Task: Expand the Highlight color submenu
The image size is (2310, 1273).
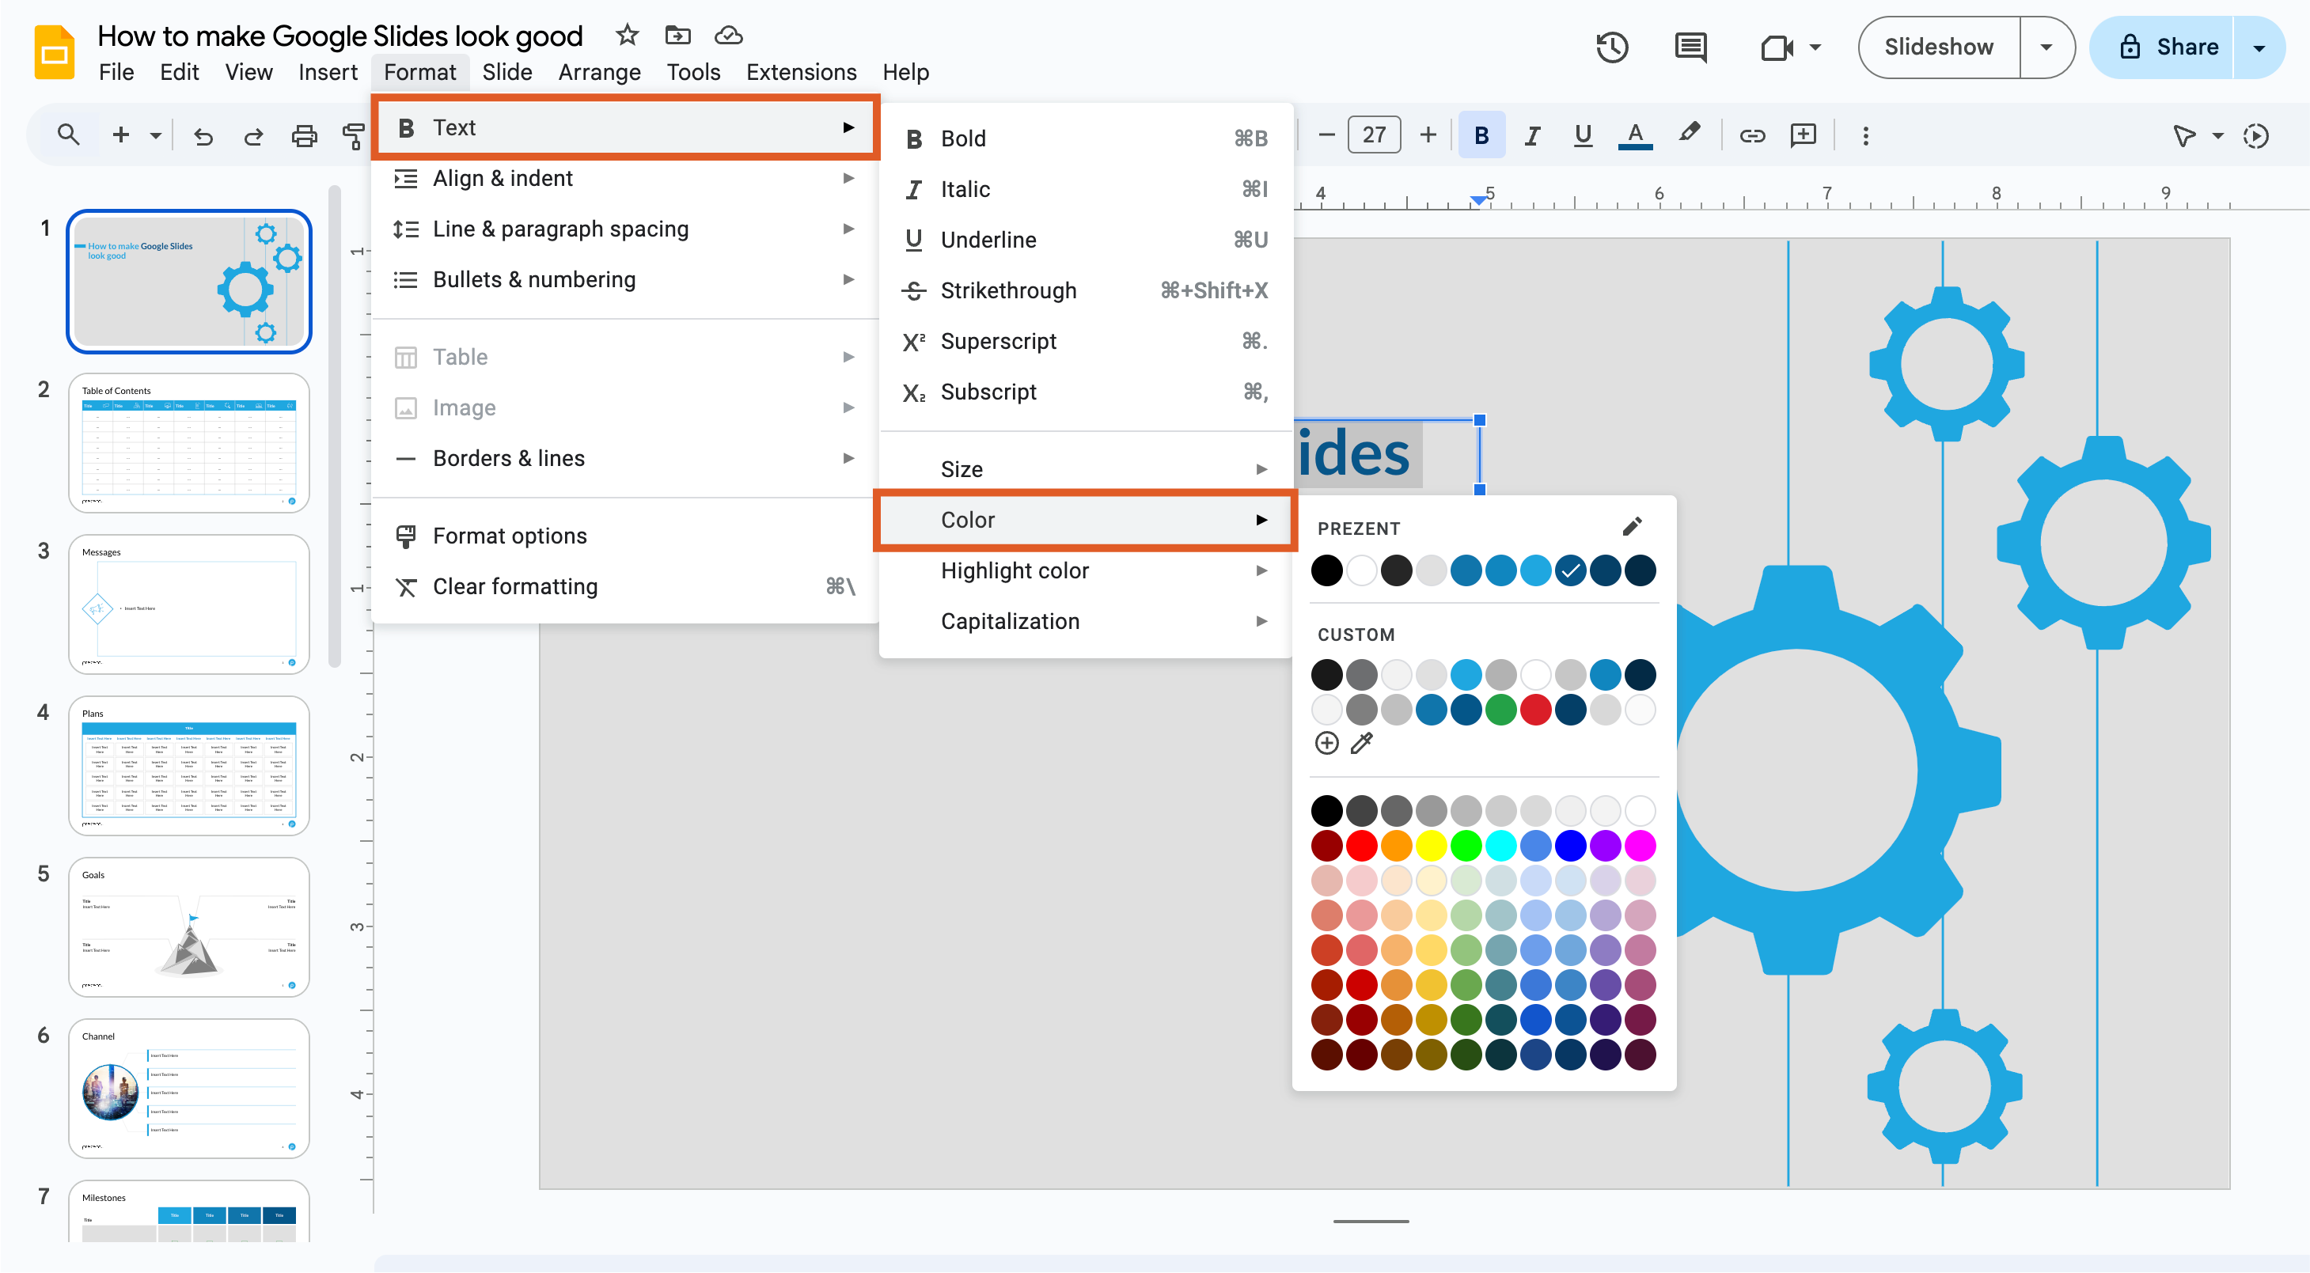Action: 1086,571
